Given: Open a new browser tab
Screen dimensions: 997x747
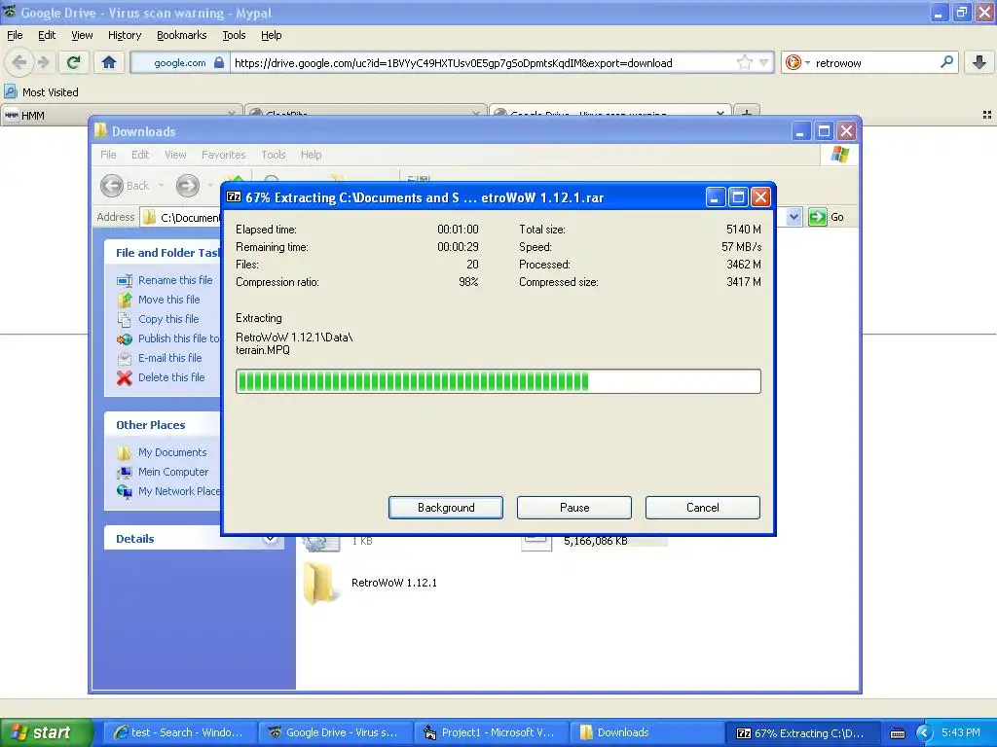Looking at the screenshot, I should pyautogui.click(x=747, y=115).
